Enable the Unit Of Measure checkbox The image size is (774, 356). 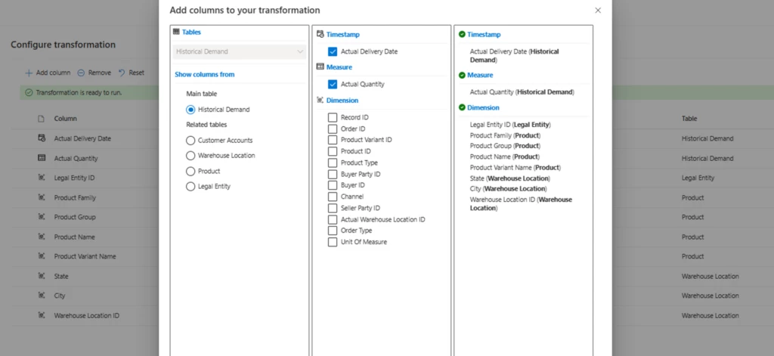click(x=333, y=242)
